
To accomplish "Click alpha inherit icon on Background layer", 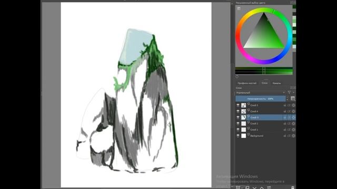I will click(289, 136).
